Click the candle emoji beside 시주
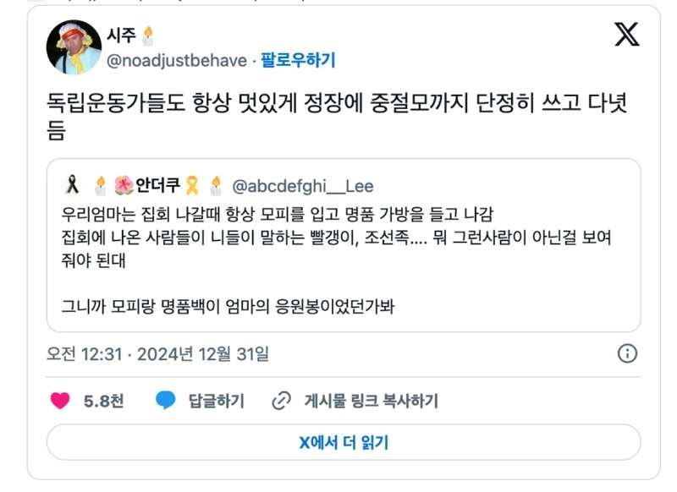677x492 pixels. click(x=148, y=36)
